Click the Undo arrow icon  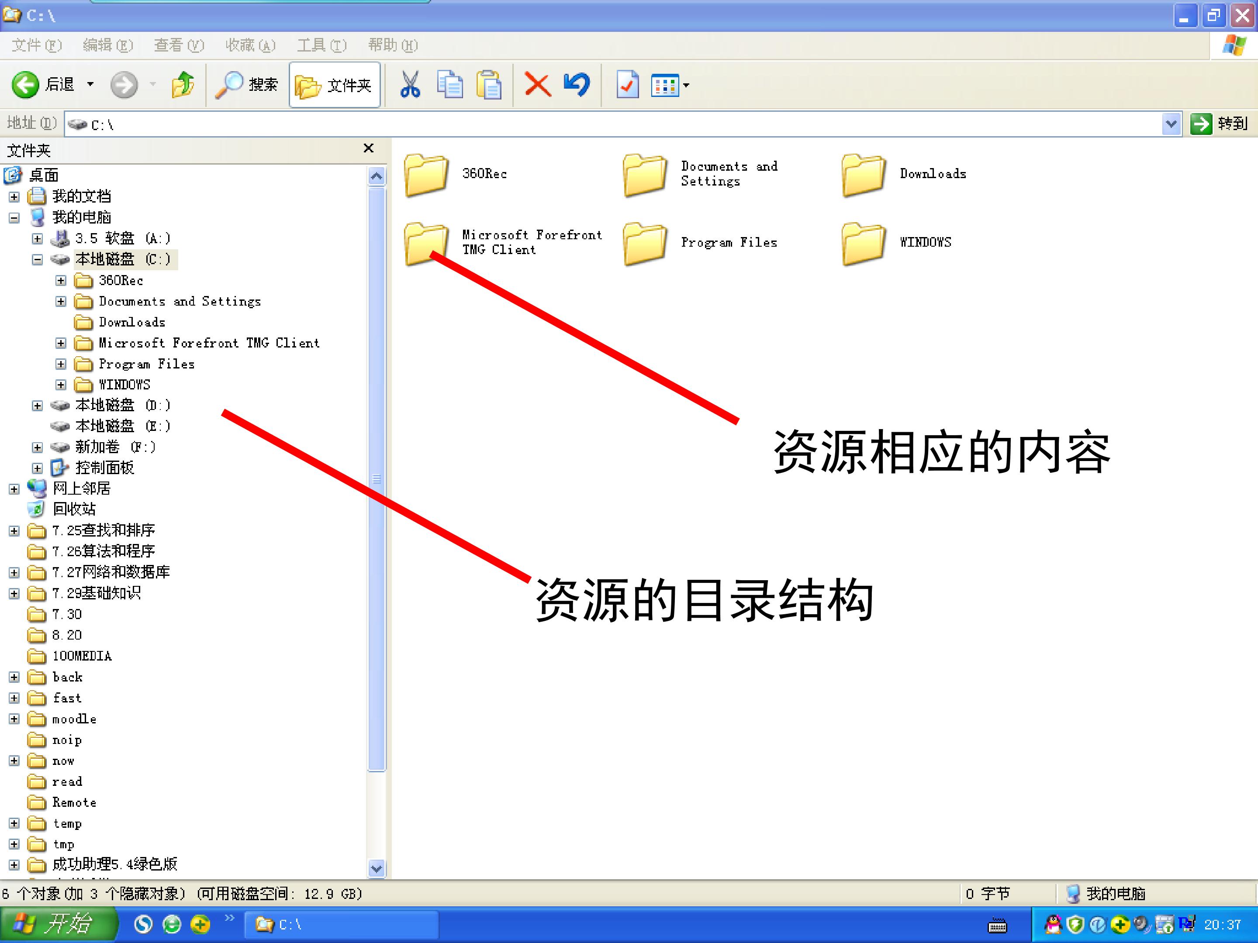click(577, 85)
